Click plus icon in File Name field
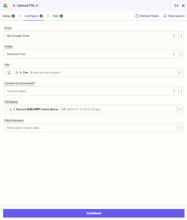 coord(179,109)
